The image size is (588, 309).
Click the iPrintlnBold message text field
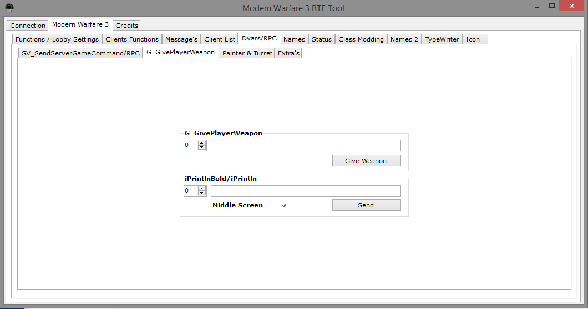click(x=305, y=191)
